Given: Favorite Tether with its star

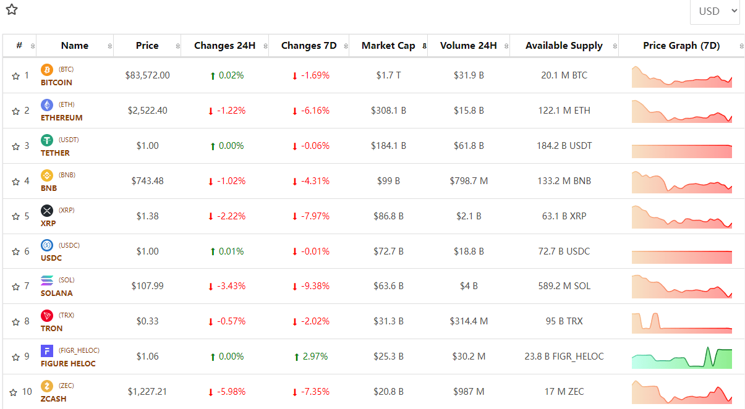Looking at the screenshot, I should pyautogui.click(x=15, y=146).
